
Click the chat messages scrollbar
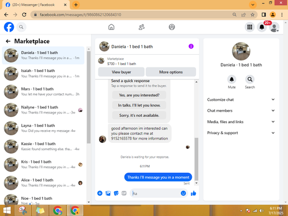point(196,159)
